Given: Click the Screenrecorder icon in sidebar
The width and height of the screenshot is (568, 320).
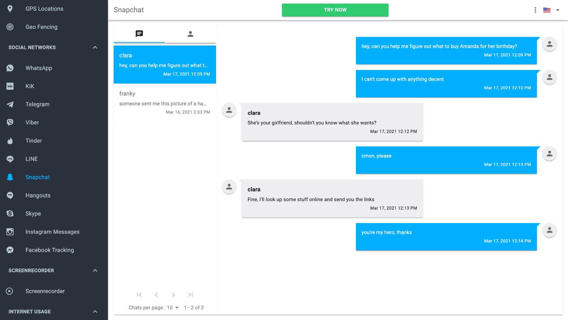Looking at the screenshot, I should point(10,291).
